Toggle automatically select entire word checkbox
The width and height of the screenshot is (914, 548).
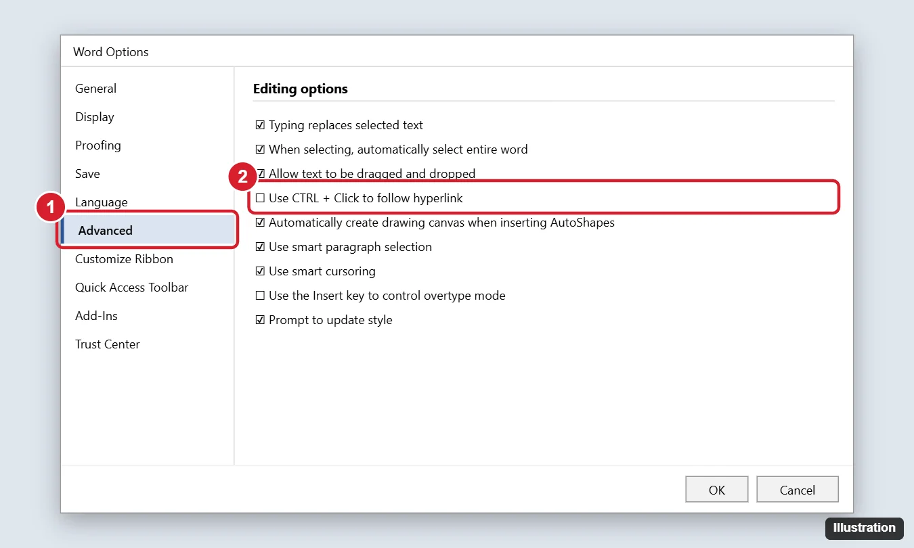pos(260,150)
